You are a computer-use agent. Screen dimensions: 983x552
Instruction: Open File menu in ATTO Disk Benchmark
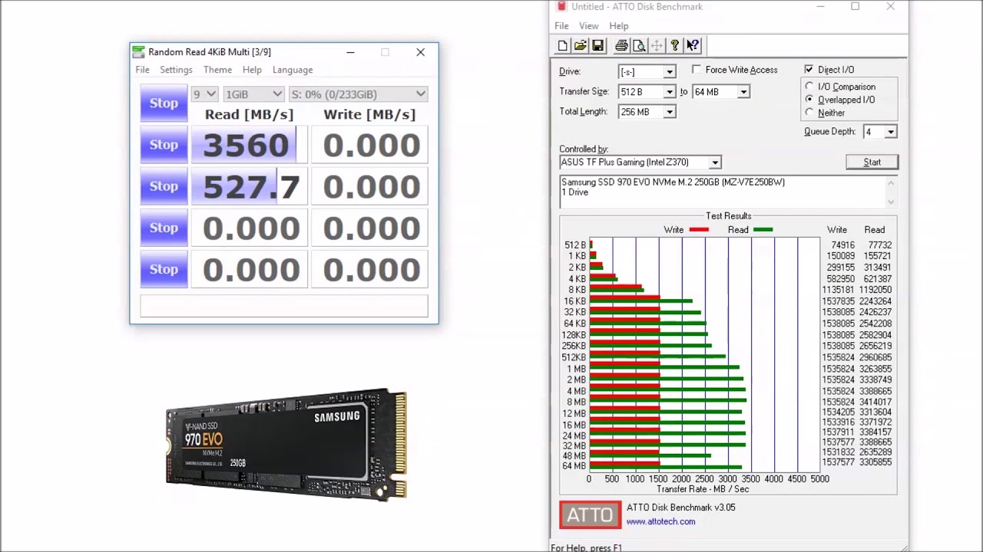coord(562,26)
